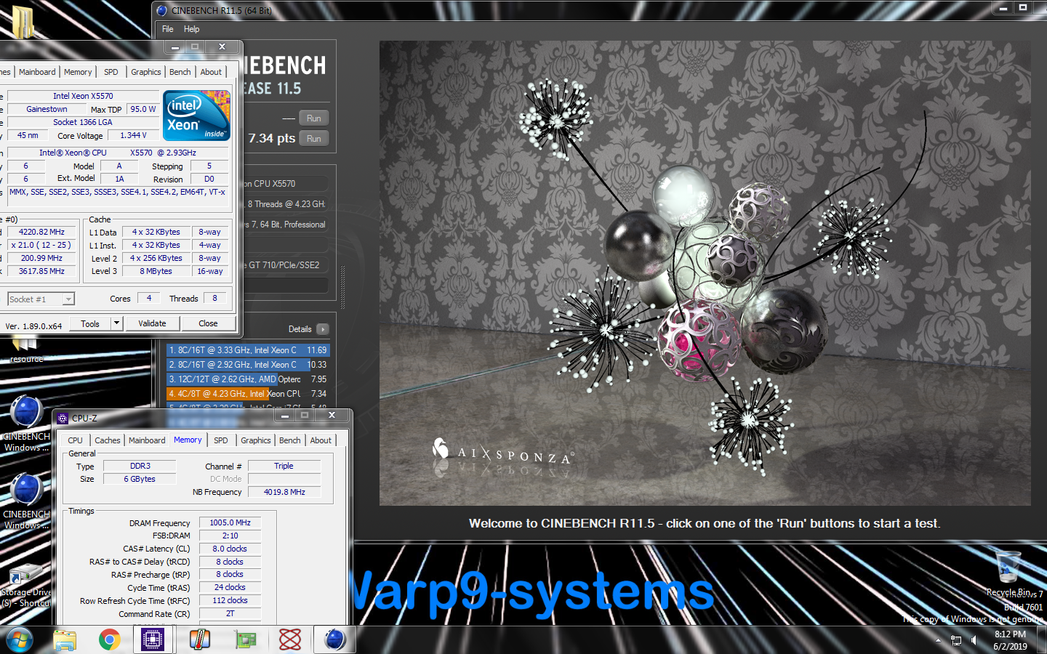The image size is (1047, 654).
Task: Click the Intel Xeon X5570 name field
Action: (x=83, y=96)
